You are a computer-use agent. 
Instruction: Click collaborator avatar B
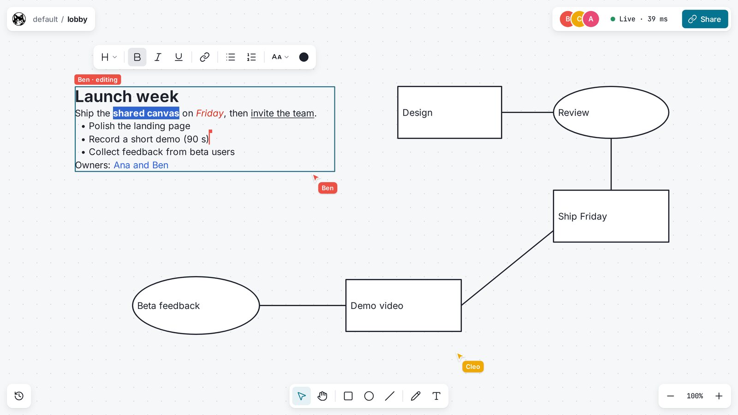566,19
